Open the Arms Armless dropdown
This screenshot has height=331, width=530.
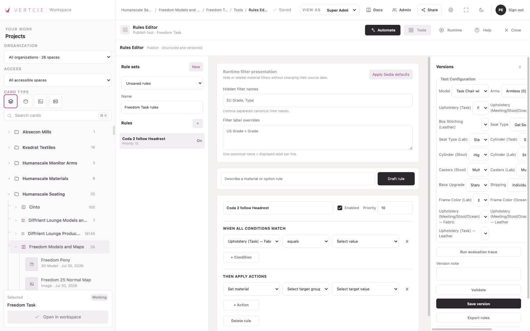[x=514, y=91]
